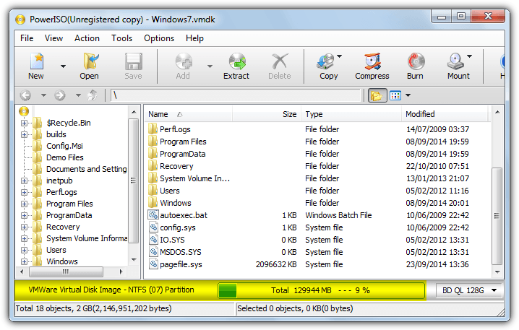Screen dimensions: 519x330
Task: Click the MSDOS.SYS file icon
Action: [153, 252]
